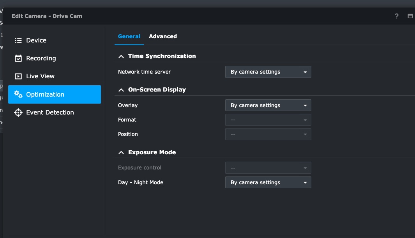
Task: Select the Optimization gears icon
Action: tap(18, 94)
